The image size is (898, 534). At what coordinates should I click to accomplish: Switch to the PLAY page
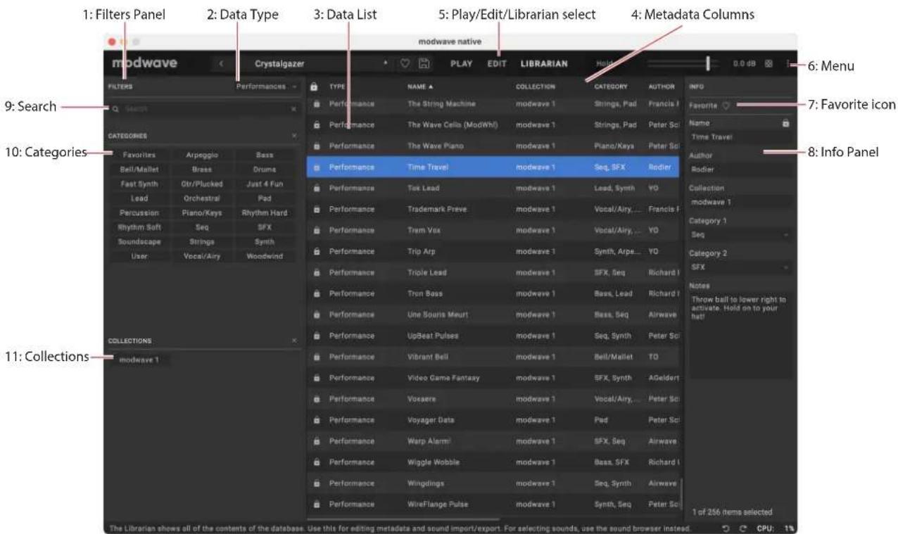pyautogui.click(x=461, y=63)
